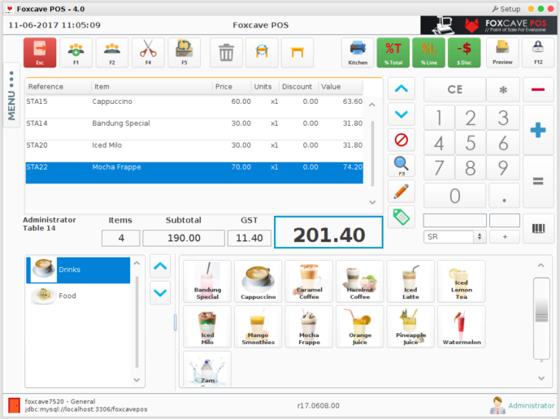Add Mango Smoothies product
Viewport: 560px width, 419px height.
tap(258, 326)
